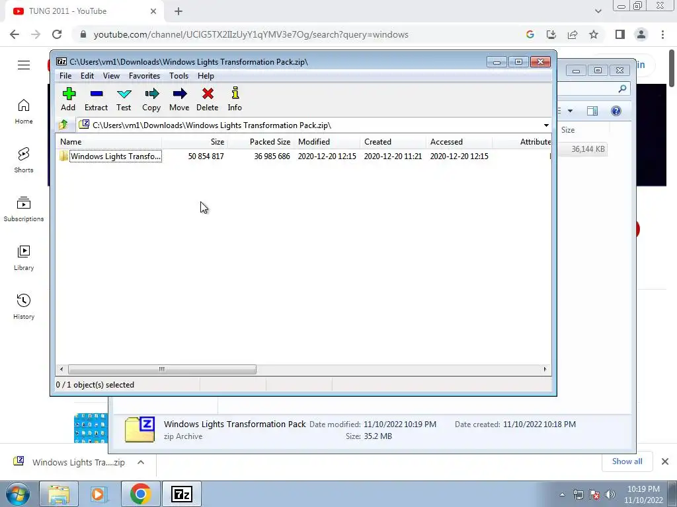Image resolution: width=677 pixels, height=507 pixels.
Task: Sort by the Accessed column
Action: click(459, 142)
